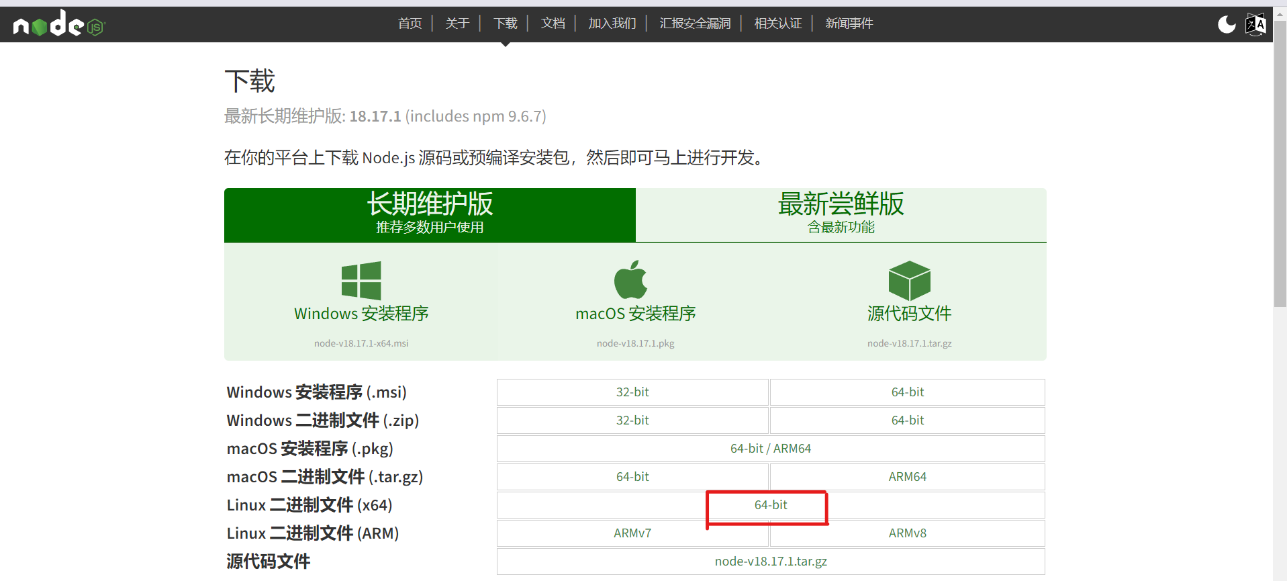Image resolution: width=1287 pixels, height=581 pixels.
Task: Download Windows .zip binary 64-bit
Action: (x=908, y=420)
